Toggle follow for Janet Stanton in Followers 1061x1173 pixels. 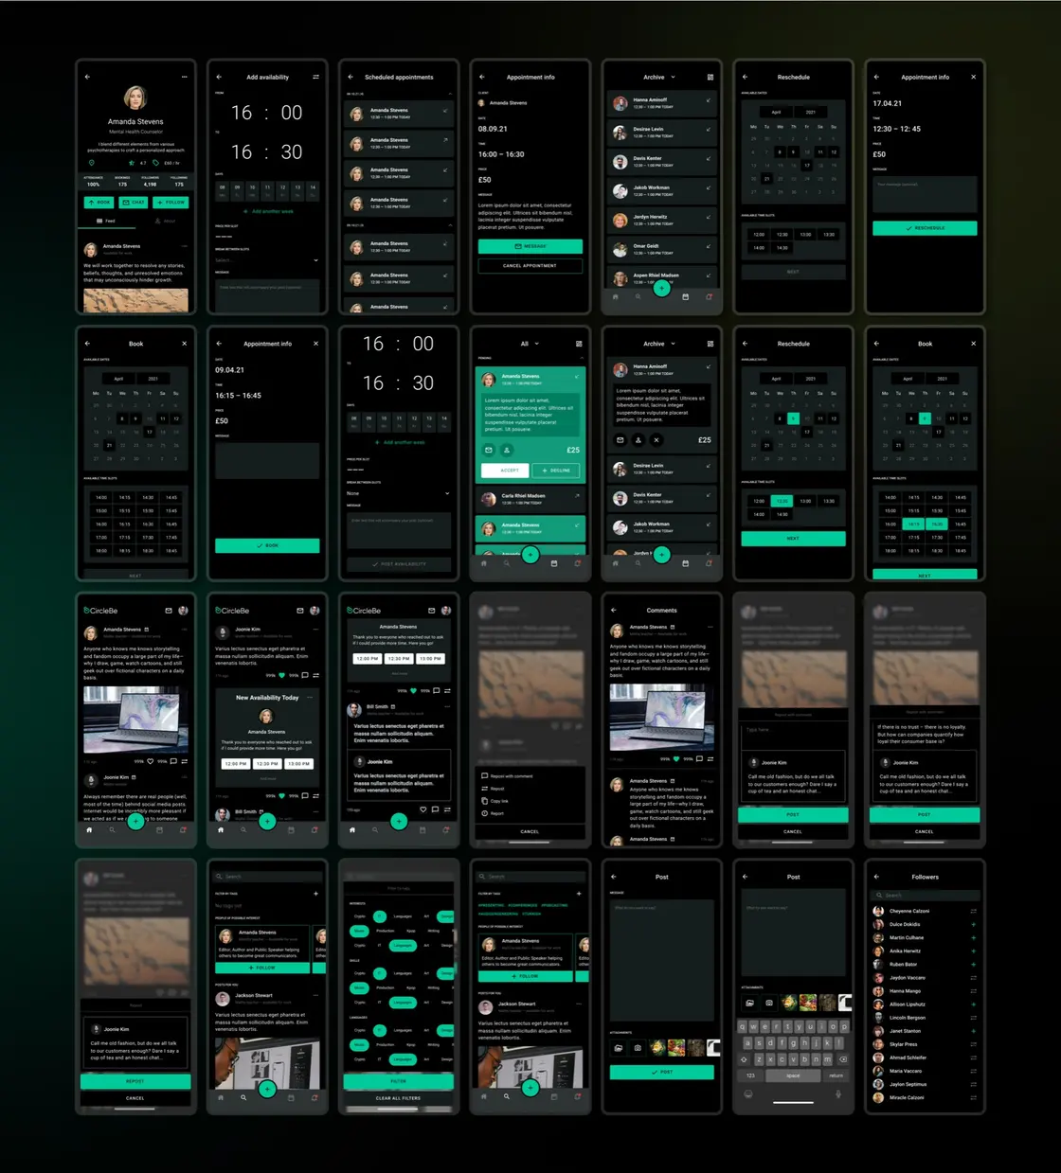973,1031
